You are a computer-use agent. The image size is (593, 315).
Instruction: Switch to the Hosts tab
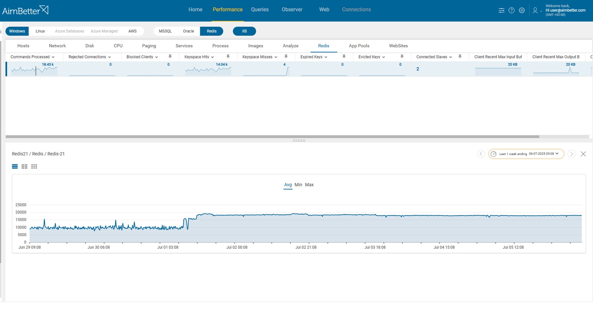pyautogui.click(x=23, y=46)
